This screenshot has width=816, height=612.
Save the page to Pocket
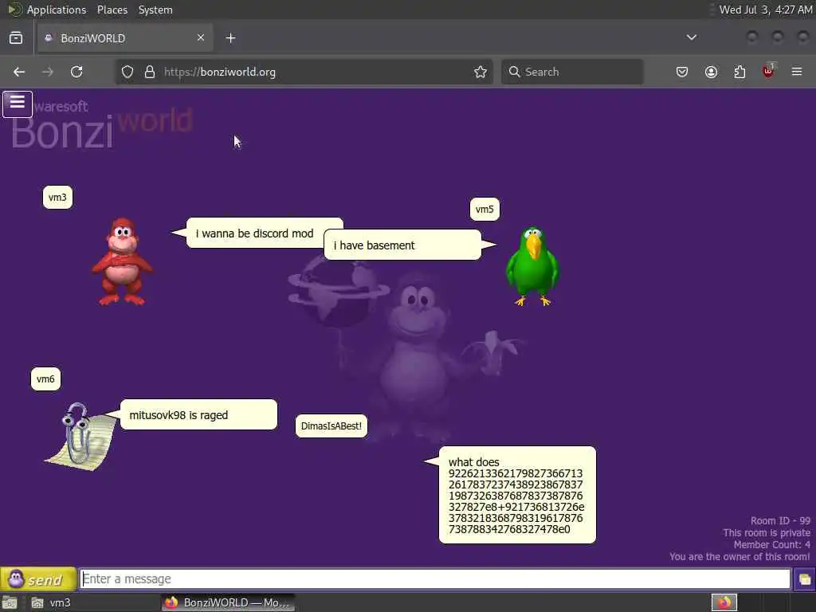pos(682,72)
